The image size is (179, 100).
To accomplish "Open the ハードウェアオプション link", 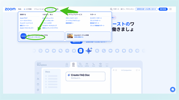I will [x=73, y=21].
